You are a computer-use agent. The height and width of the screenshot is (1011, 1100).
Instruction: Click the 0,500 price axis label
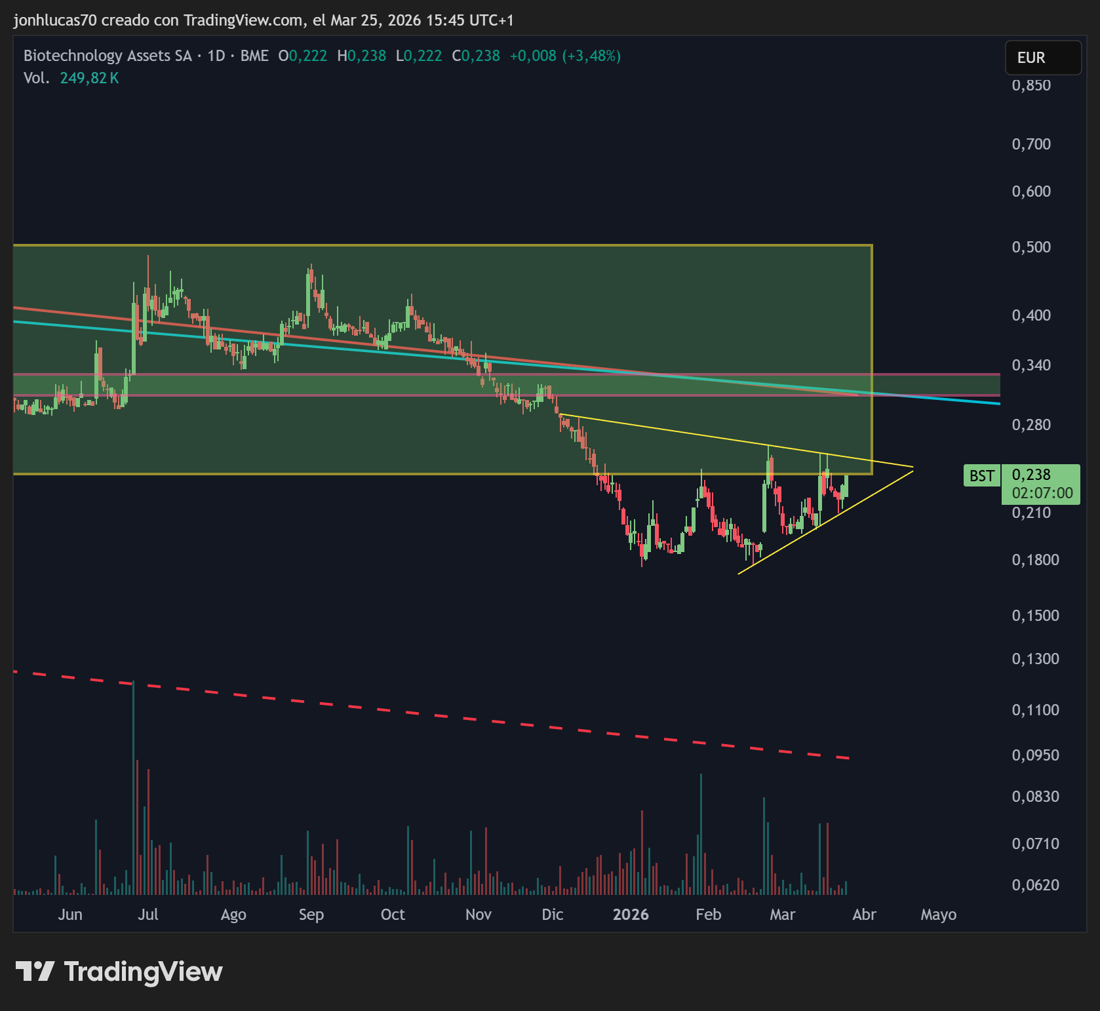pos(1031,247)
